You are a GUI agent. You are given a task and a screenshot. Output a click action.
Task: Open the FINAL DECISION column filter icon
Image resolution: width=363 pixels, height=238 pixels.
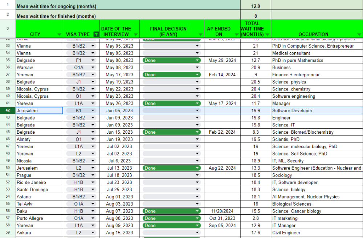200,34
